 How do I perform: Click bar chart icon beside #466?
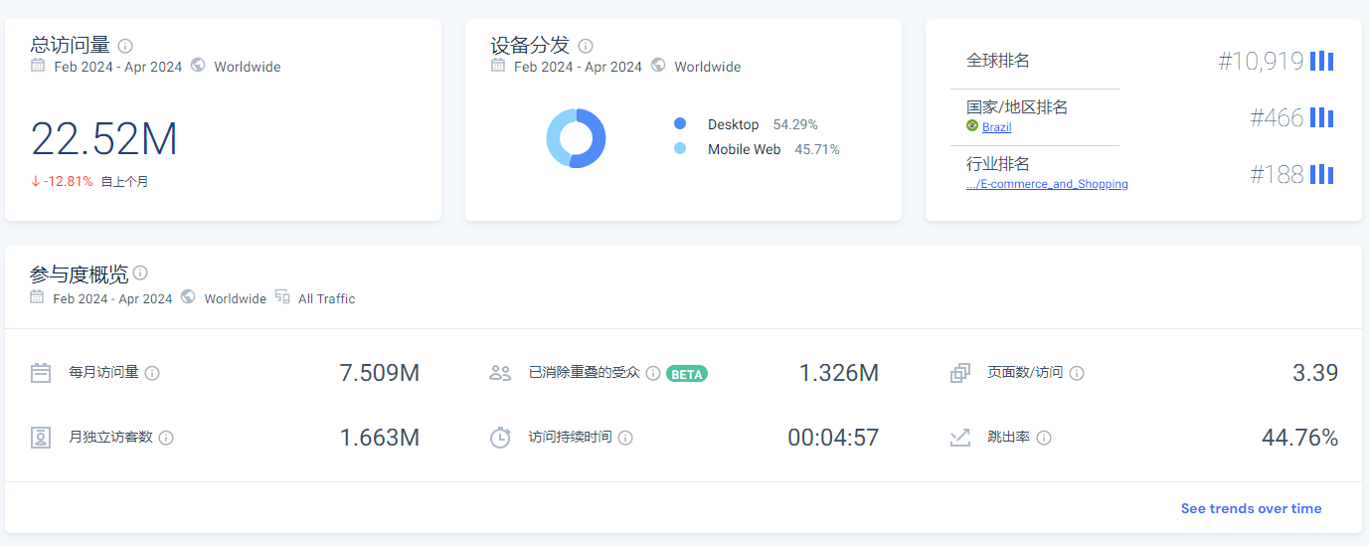[x=1321, y=117]
